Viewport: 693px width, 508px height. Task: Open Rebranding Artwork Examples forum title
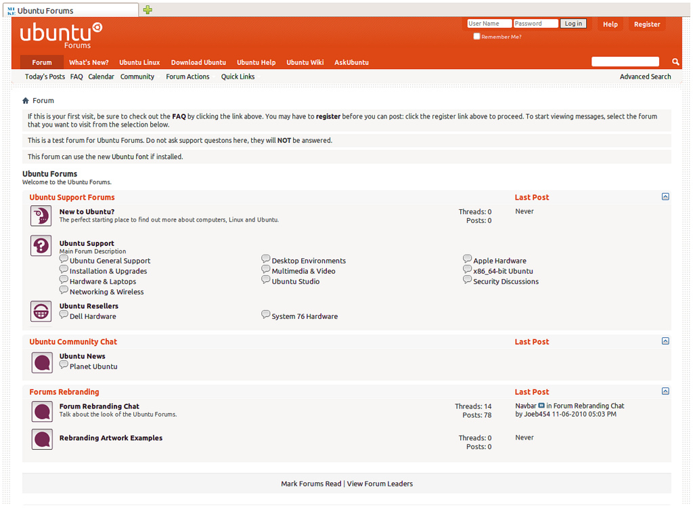111,438
